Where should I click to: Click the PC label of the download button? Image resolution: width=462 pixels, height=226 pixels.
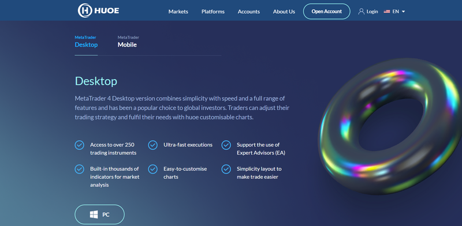click(106, 215)
